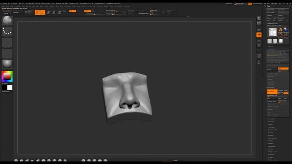Select the colorful tool icon beside AlphaBrush
Screen dimensions: 292x164
286,35
